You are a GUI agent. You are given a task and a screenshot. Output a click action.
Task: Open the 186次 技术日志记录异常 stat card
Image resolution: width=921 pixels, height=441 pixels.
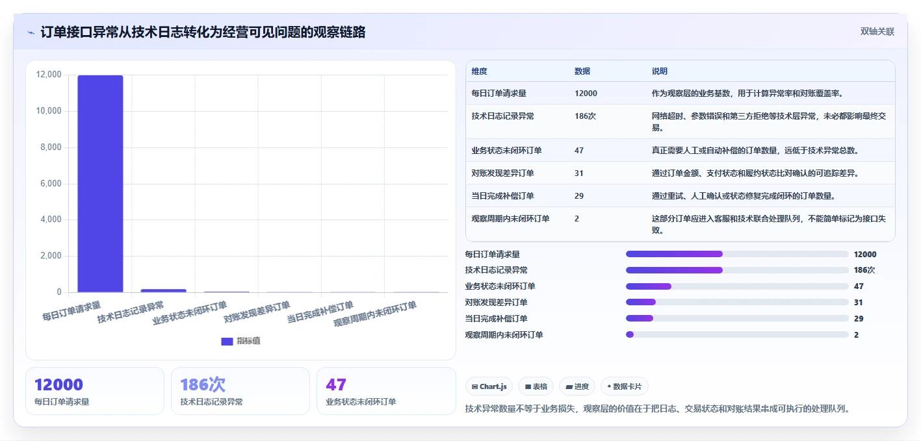[240, 391]
